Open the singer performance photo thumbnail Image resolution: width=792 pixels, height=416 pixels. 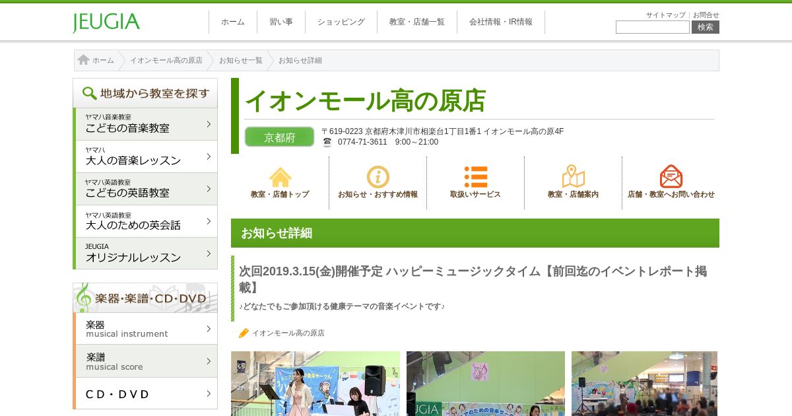[315, 384]
